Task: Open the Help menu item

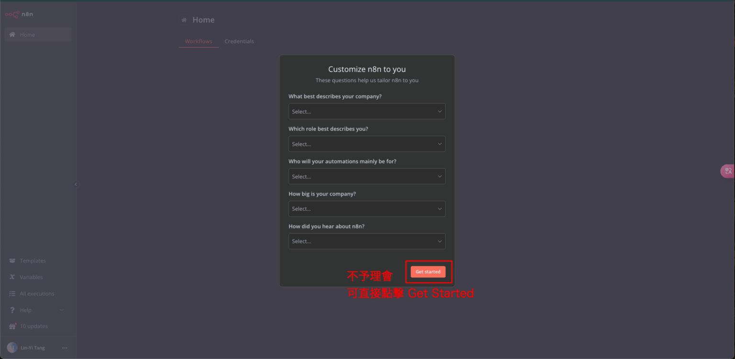Action: pyautogui.click(x=25, y=310)
